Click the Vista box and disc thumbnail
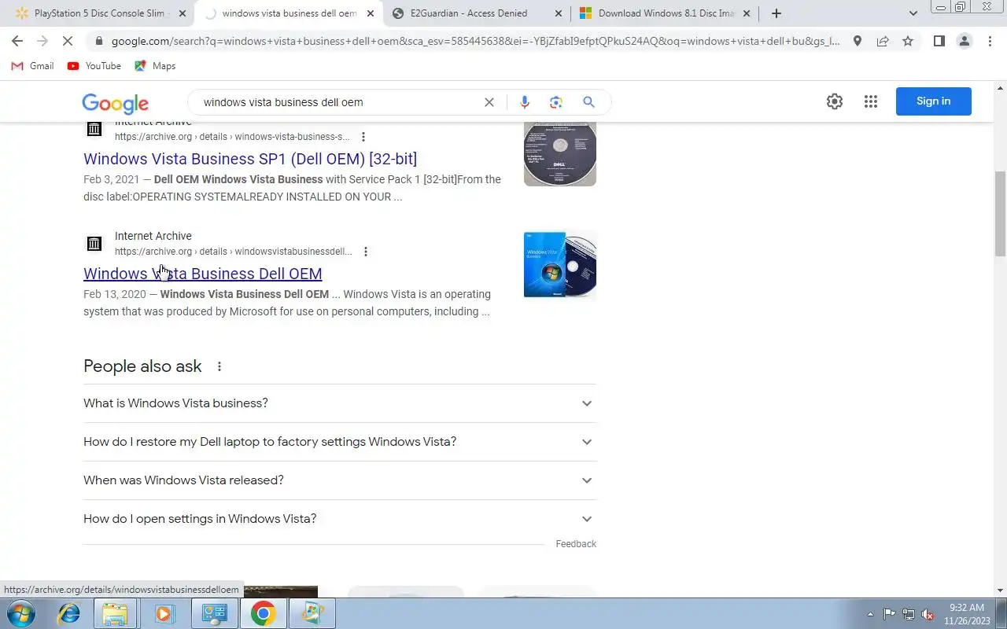The image size is (1007, 629). coord(560,265)
